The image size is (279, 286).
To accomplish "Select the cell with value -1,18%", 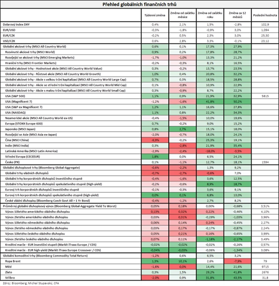I will point(210,238).
